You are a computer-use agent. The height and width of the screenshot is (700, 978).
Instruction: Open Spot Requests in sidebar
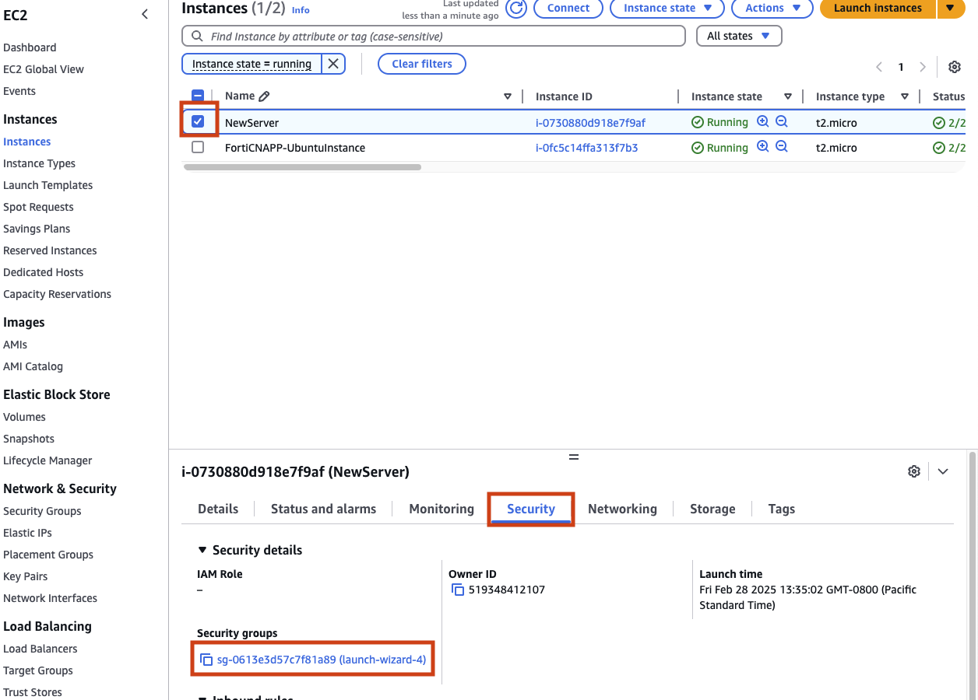point(38,207)
